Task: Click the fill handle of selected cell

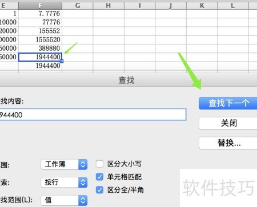Action: [x=62, y=61]
